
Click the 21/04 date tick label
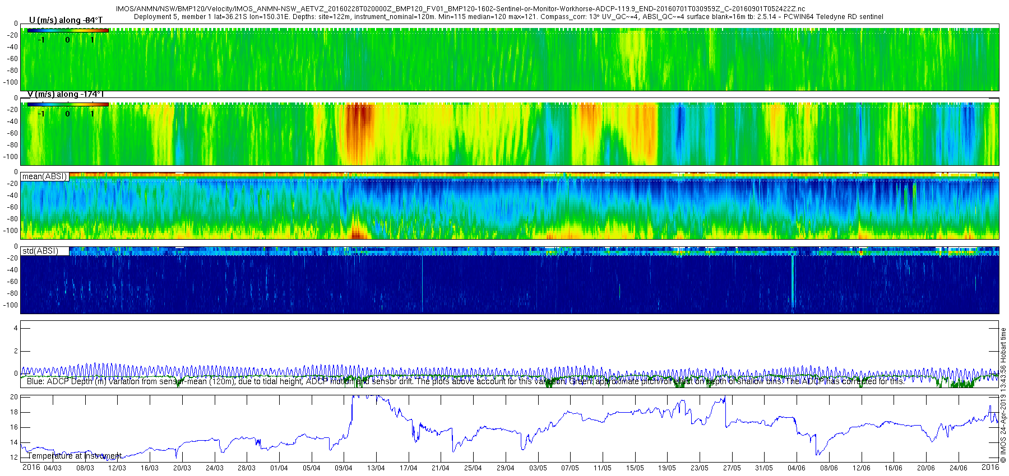[441, 468]
